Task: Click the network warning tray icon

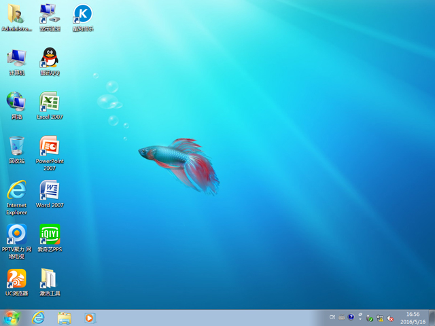Action: [x=380, y=319]
